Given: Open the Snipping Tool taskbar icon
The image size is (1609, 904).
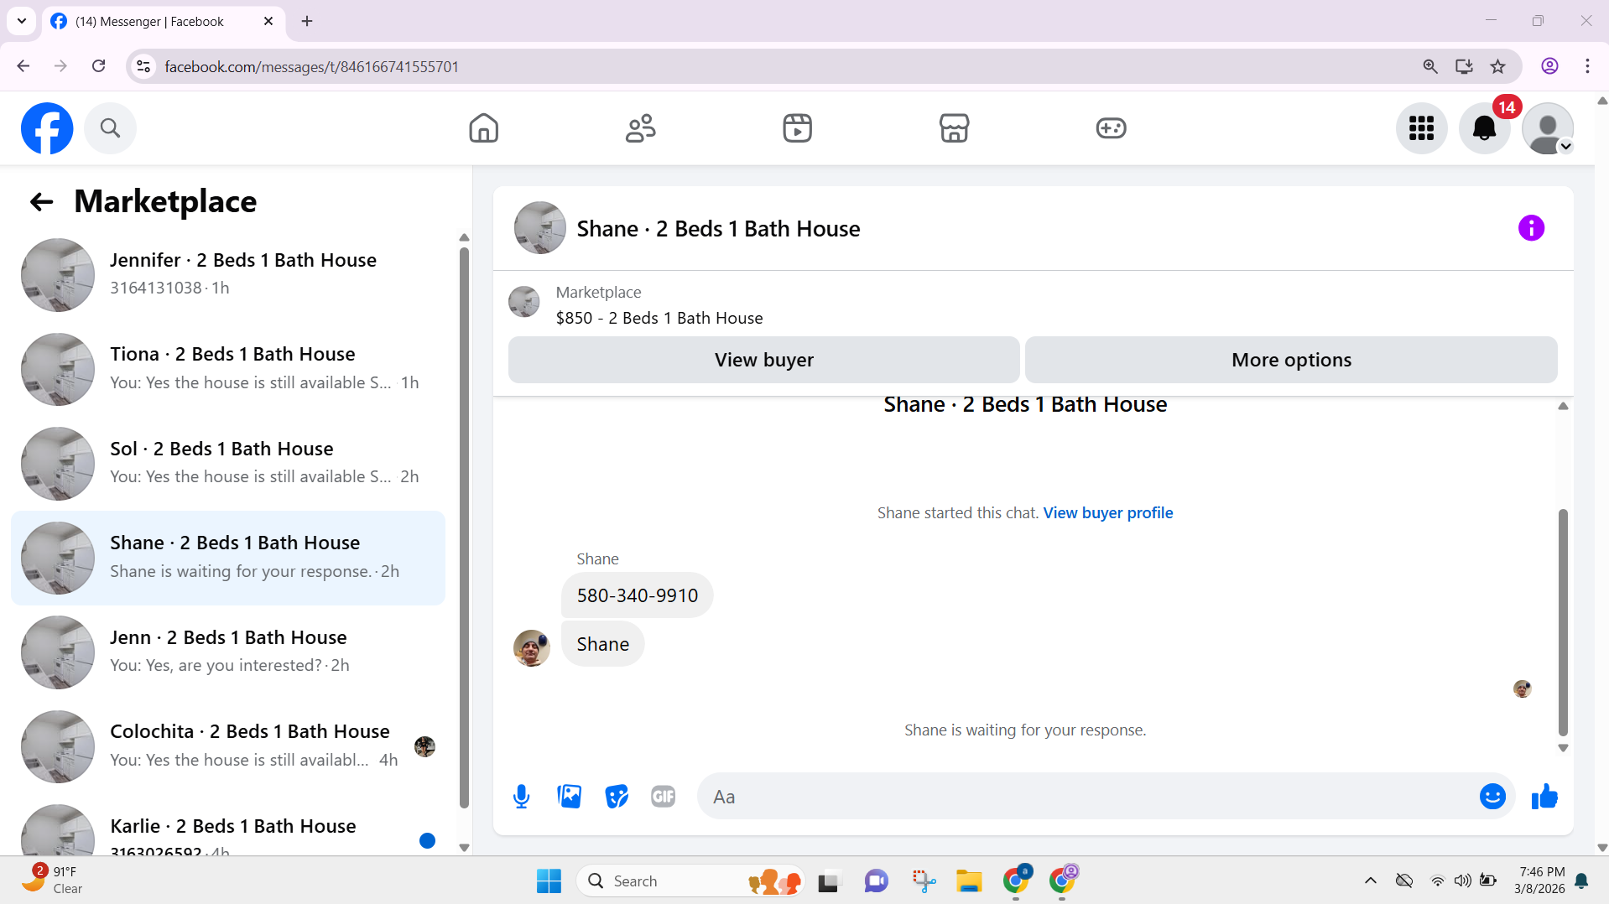Looking at the screenshot, I should (924, 881).
